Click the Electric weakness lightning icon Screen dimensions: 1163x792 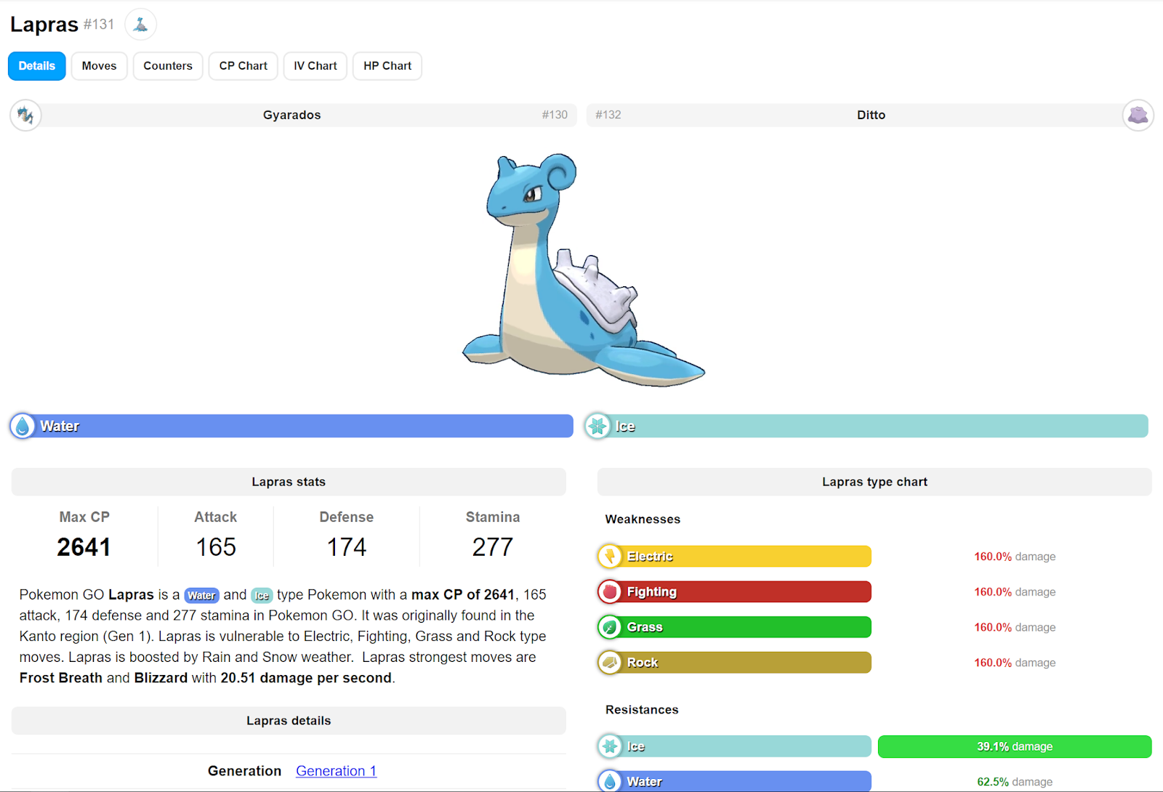pos(610,557)
